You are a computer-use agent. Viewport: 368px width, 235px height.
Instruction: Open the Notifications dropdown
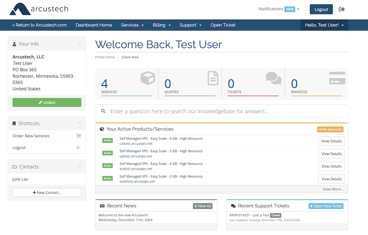click(279, 9)
